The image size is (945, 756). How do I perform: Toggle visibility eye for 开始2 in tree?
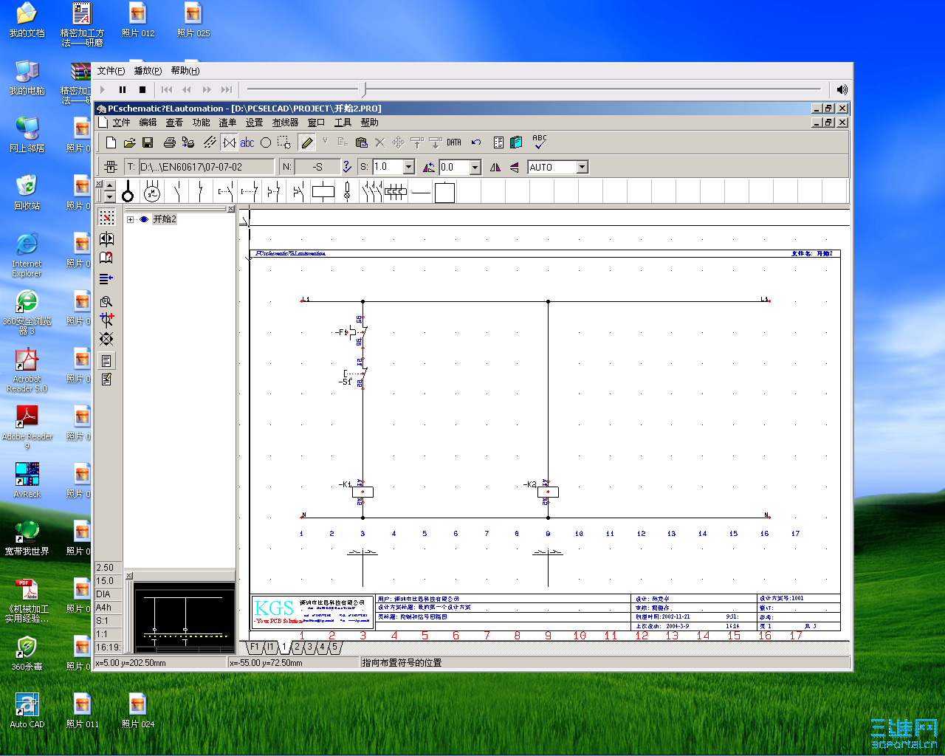point(144,219)
